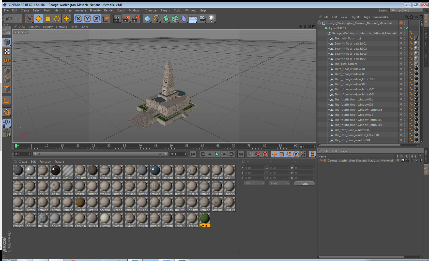Collapse the top-level George_Washington_Masonic_National_Memorial object

319,23
